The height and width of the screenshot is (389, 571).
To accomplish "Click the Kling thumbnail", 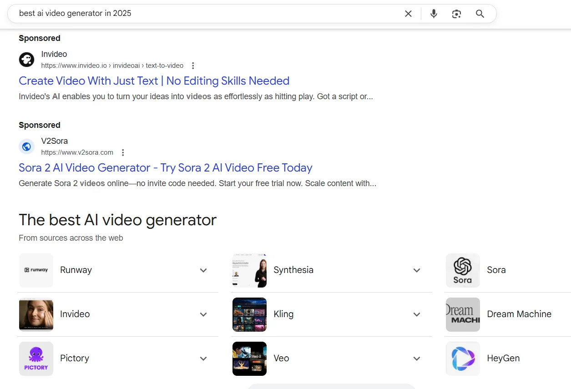I will 249,314.
